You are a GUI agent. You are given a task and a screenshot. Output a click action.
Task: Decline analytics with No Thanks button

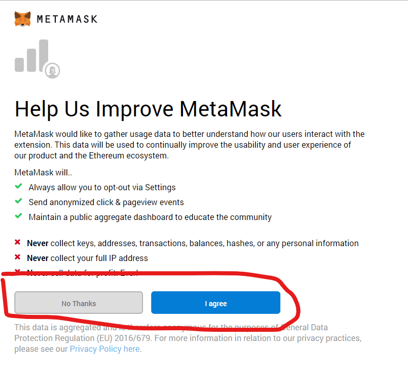[x=78, y=303]
